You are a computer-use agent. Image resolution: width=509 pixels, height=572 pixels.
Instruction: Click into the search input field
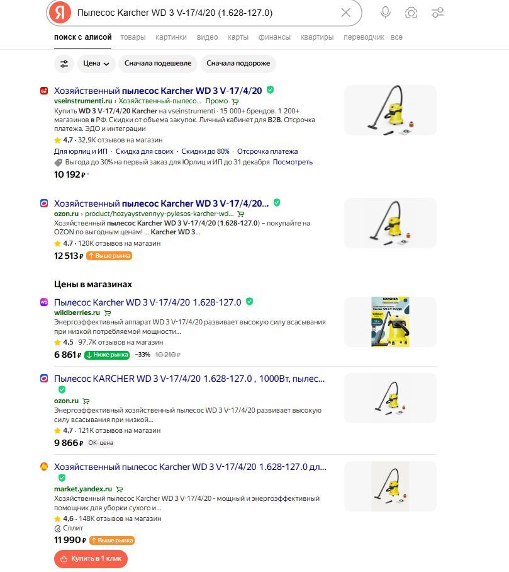(x=206, y=13)
